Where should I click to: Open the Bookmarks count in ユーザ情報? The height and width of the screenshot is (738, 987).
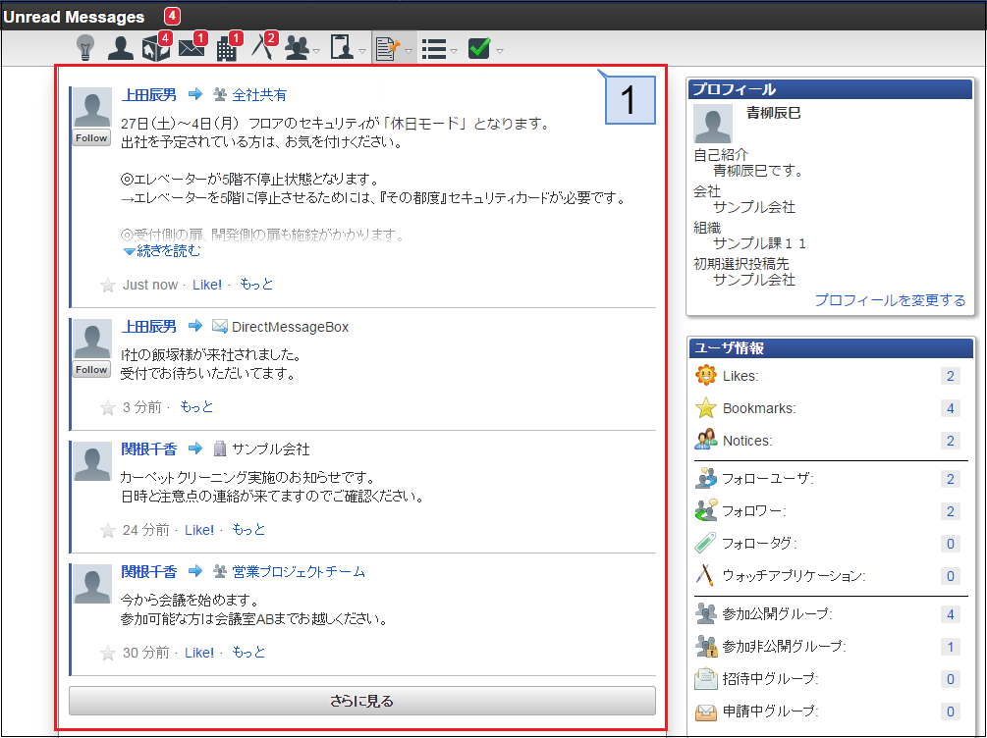tap(950, 408)
